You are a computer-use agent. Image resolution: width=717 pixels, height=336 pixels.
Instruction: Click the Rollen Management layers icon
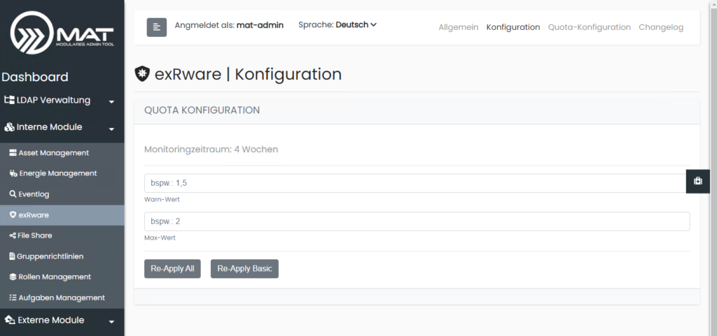point(13,277)
